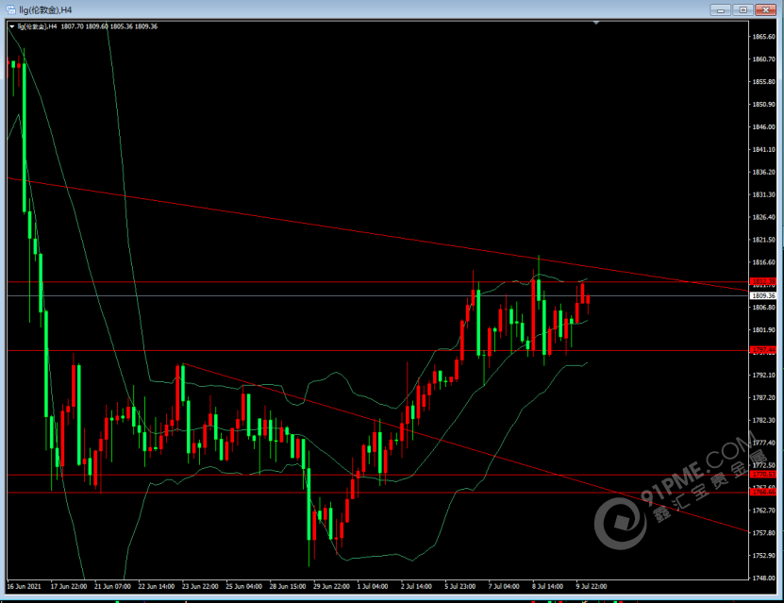Image resolution: width=784 pixels, height=603 pixels.
Task: Click price scale value 1865.60
Action: pyautogui.click(x=763, y=37)
